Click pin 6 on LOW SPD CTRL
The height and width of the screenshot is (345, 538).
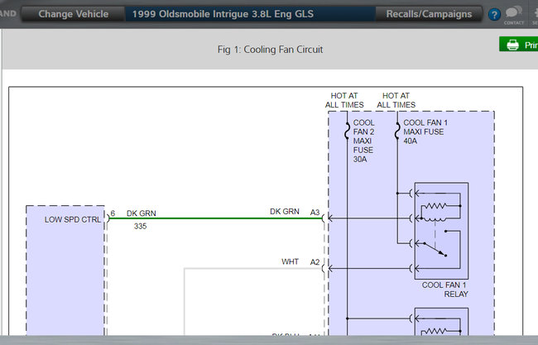pyautogui.click(x=113, y=213)
